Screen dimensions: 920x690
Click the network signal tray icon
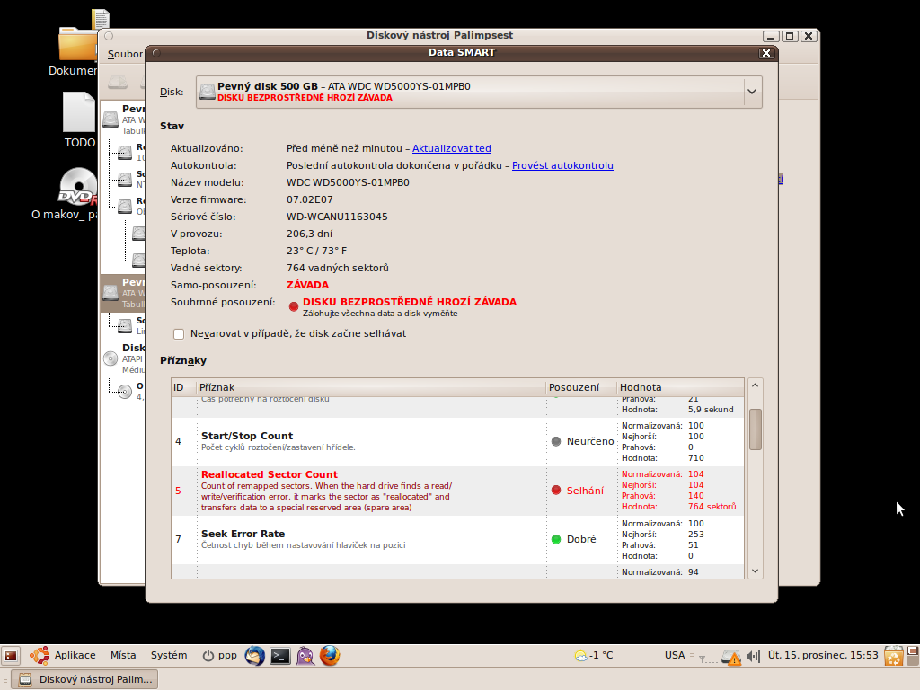click(707, 657)
